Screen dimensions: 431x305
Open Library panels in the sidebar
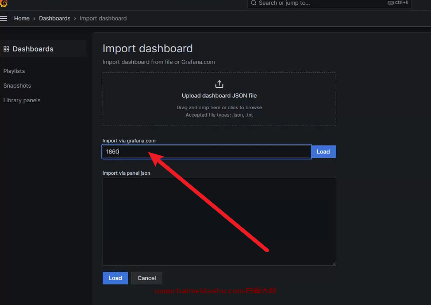[x=22, y=101]
